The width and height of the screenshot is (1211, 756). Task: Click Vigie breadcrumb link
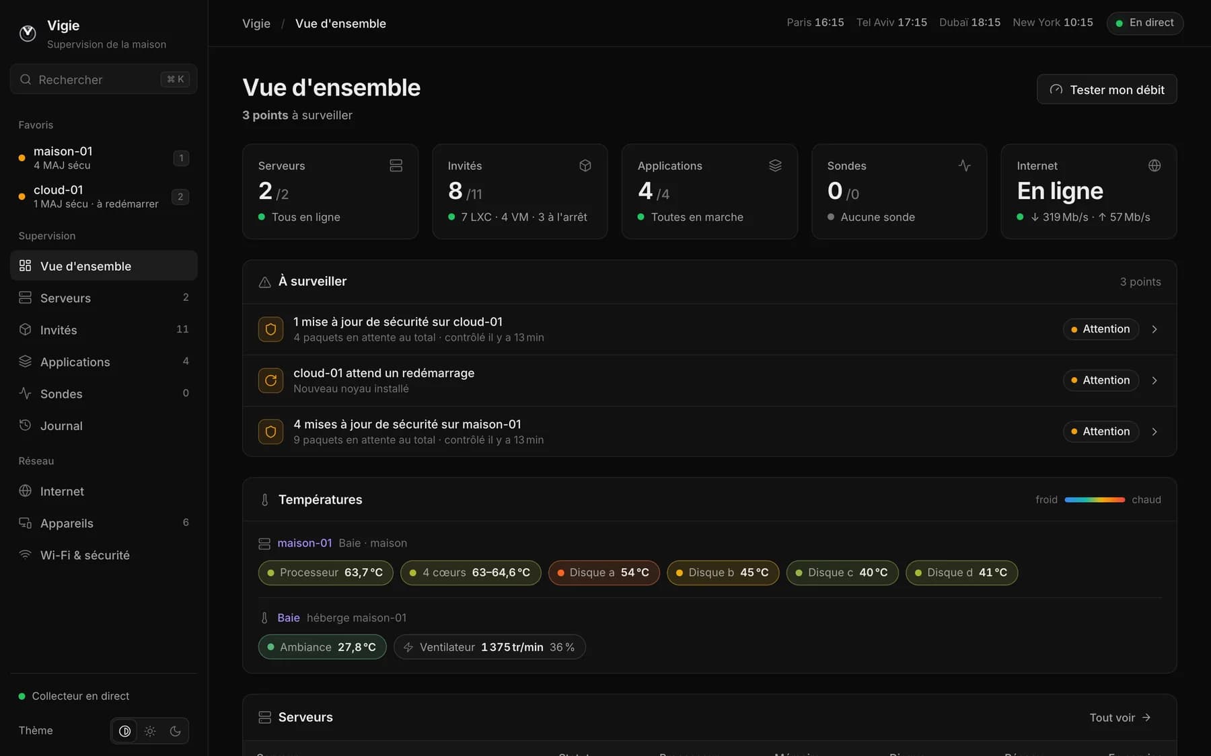tap(256, 24)
